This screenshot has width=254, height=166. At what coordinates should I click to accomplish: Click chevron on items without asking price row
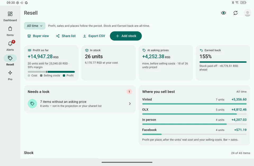(130, 104)
